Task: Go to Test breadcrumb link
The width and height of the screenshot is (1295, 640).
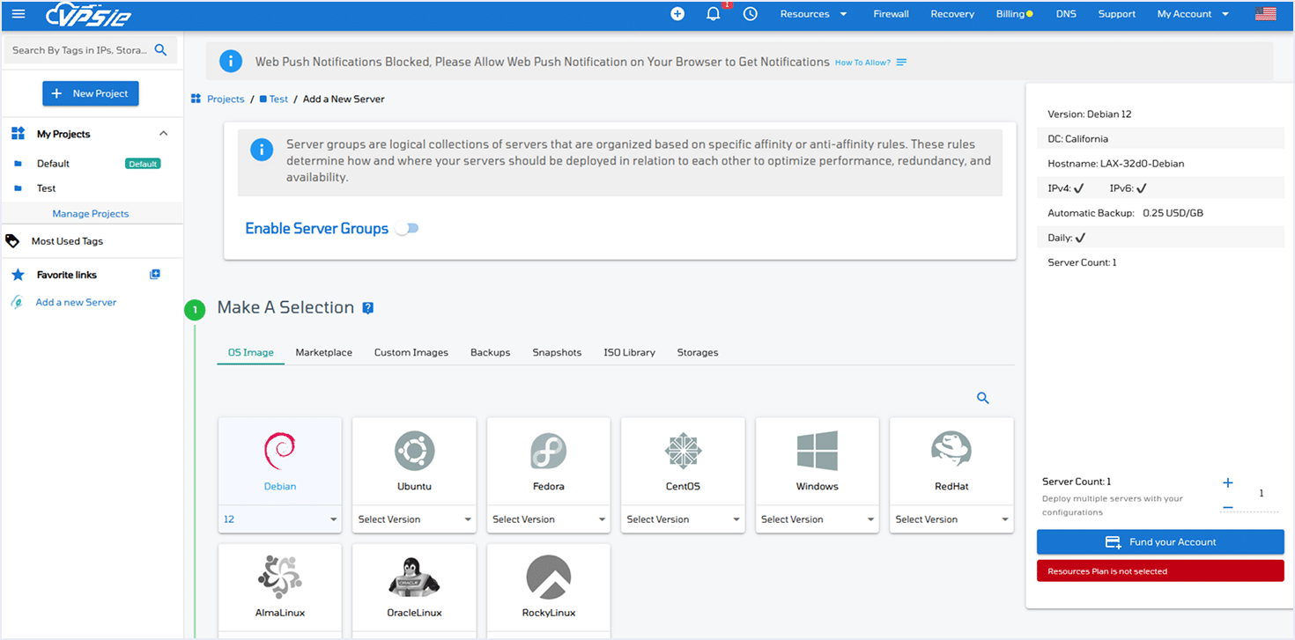Action: coord(278,99)
